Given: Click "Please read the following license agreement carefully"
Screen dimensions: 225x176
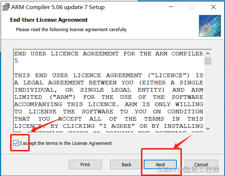Looking at the screenshot, I should 71,30.
